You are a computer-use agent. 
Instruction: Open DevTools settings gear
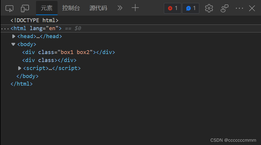[209, 8]
